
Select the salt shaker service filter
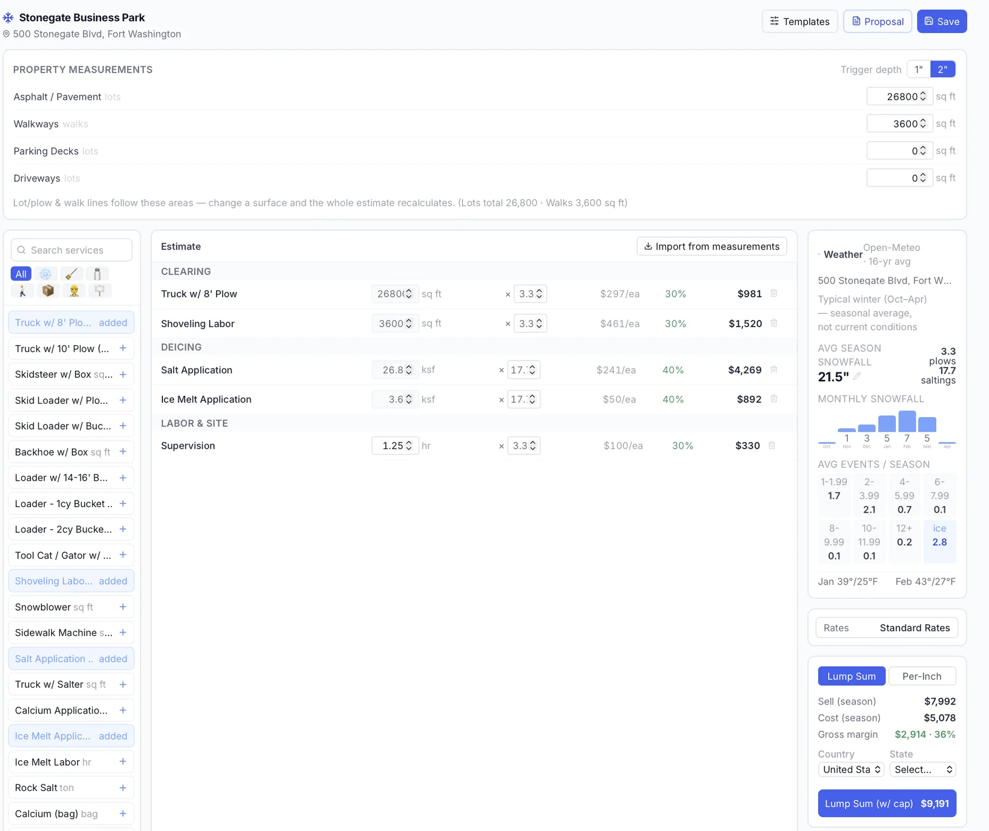pos(97,274)
